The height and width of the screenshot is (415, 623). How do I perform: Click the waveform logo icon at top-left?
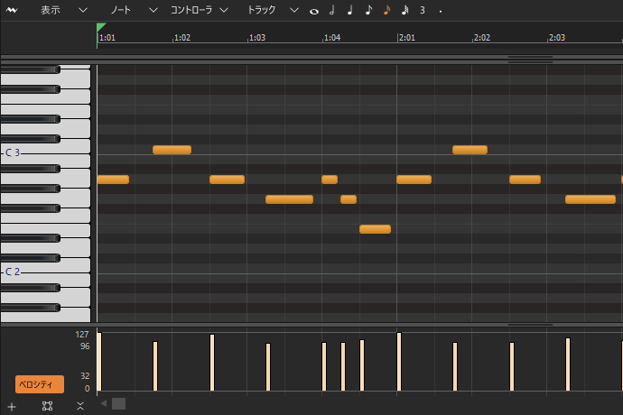click(x=12, y=10)
